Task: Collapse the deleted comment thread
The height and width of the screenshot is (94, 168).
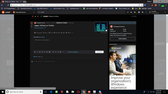Action: (x=32, y=62)
